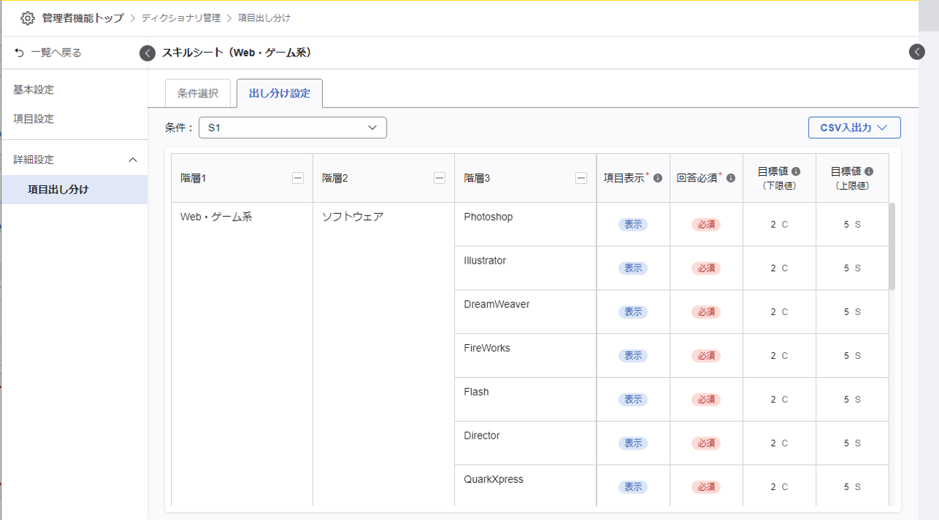
Task: Toggle 必須 badge in the Photoshop row
Action: 706,225
